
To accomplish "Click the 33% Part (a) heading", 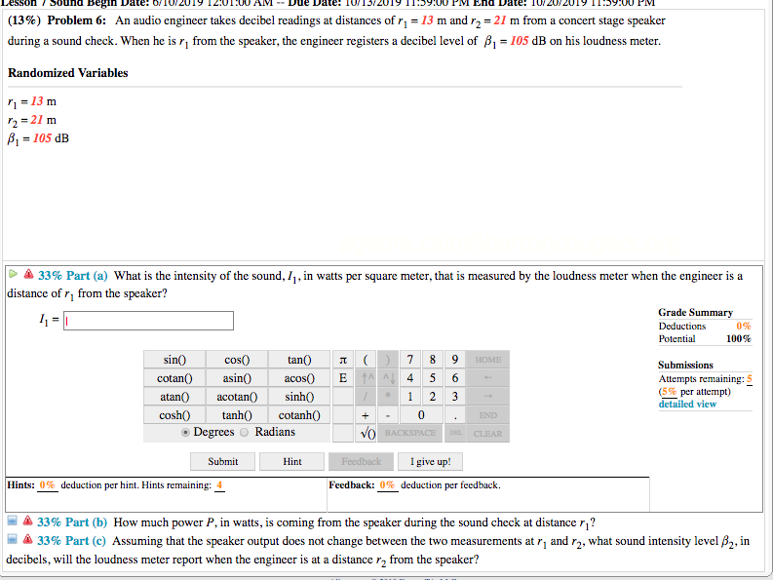I will pos(73,276).
